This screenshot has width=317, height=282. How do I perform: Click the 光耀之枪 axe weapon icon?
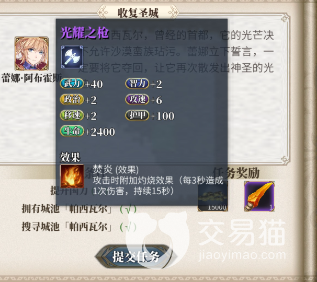coord(72,57)
